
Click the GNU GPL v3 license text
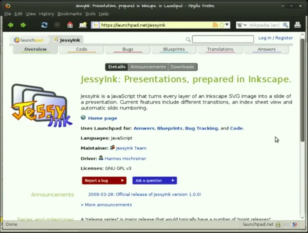118,168
